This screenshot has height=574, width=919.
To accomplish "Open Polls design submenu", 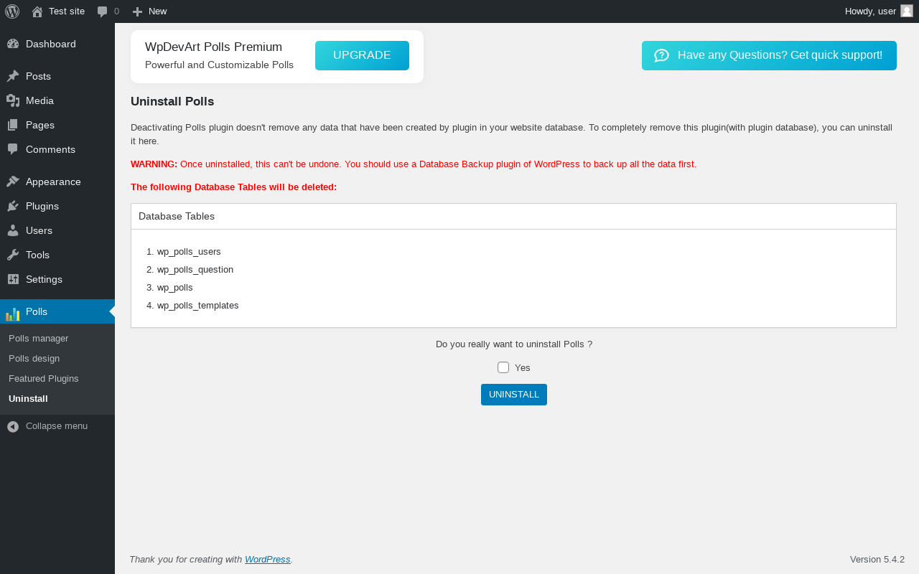I will pyautogui.click(x=34, y=358).
